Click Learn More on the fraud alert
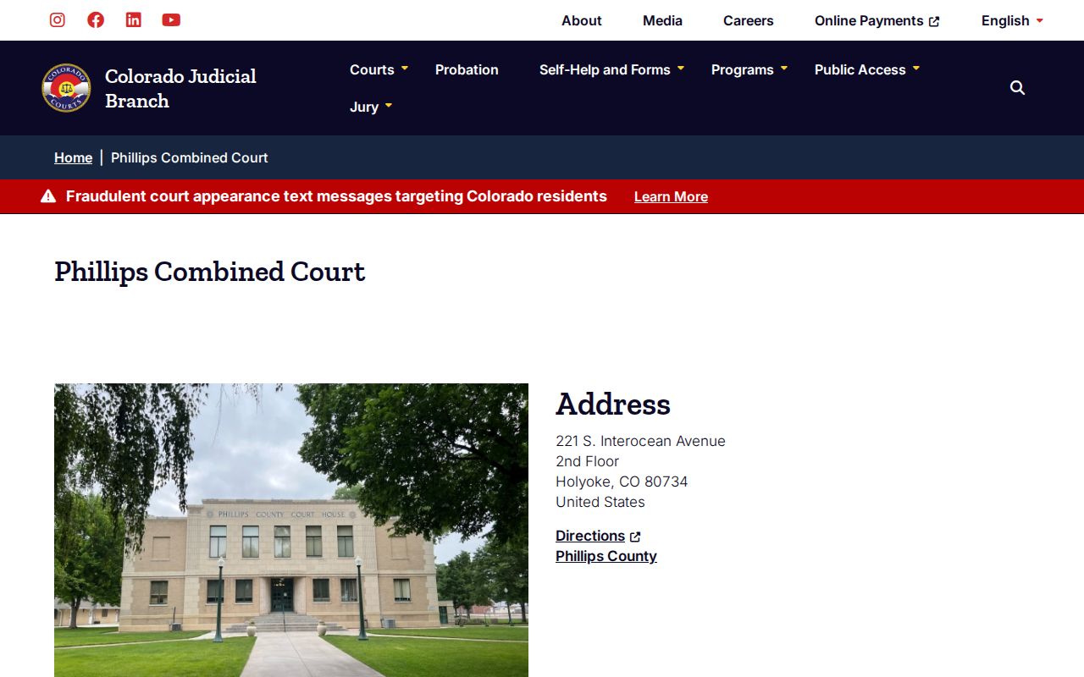The image size is (1084, 677). pos(671,196)
